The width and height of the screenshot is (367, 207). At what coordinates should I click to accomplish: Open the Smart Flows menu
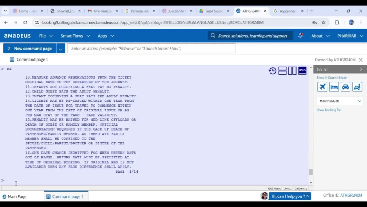coord(75,36)
